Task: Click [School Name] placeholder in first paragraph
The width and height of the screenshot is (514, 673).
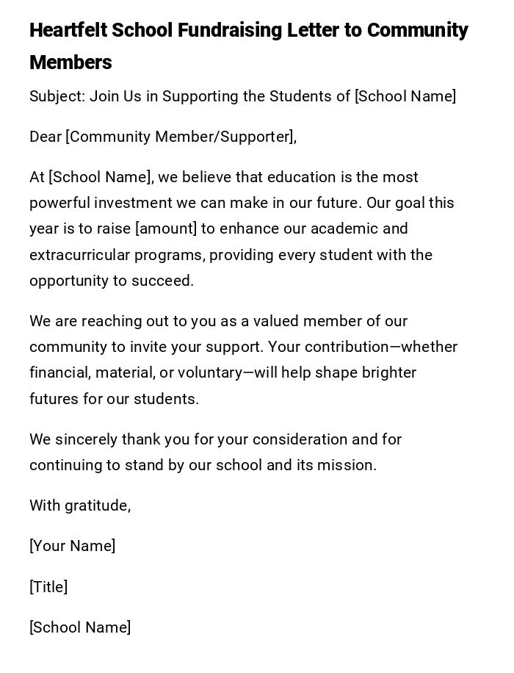Action: [x=101, y=178]
